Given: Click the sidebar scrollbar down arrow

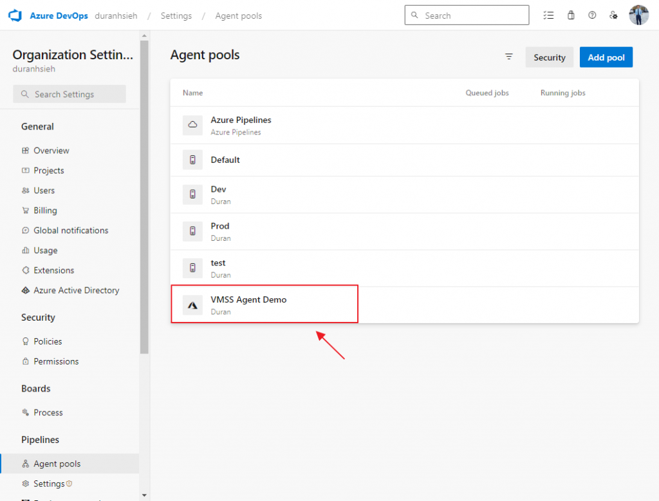Looking at the screenshot, I should pyautogui.click(x=144, y=496).
